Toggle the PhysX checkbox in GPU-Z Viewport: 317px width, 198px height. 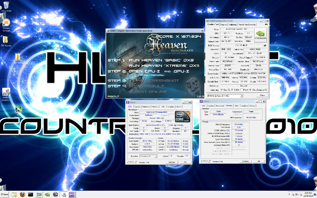[242, 90]
